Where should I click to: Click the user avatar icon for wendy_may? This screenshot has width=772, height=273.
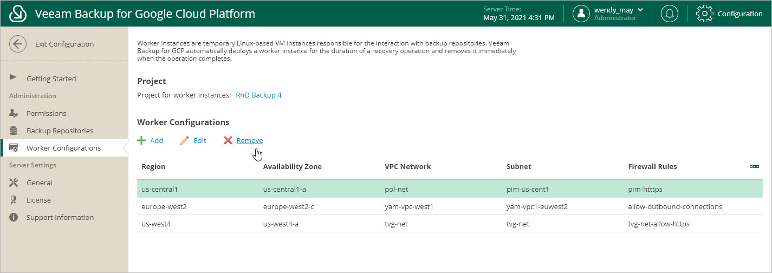pos(581,14)
